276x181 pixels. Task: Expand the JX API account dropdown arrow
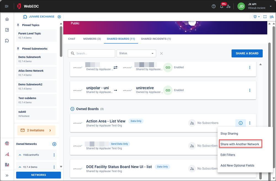(x=270, y=6)
